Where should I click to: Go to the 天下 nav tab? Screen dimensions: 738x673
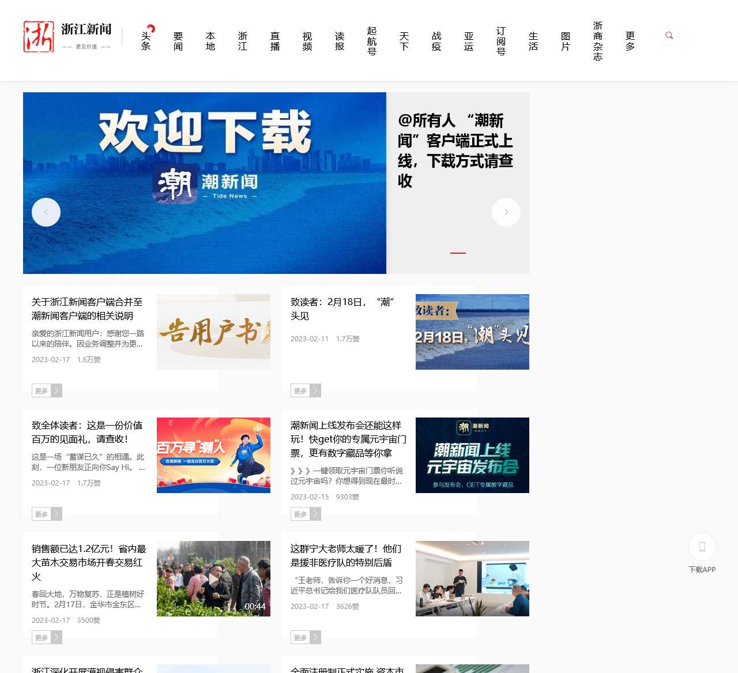tap(404, 41)
